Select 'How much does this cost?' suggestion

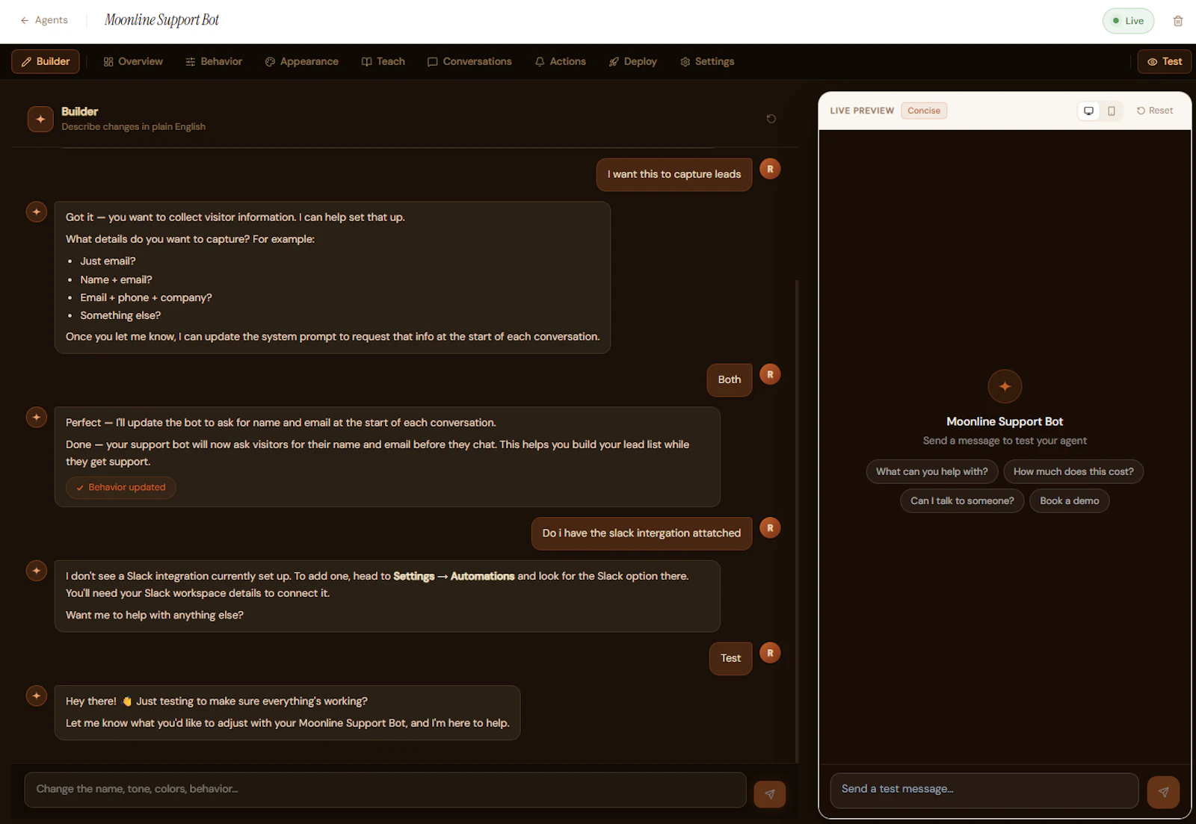[1073, 471]
